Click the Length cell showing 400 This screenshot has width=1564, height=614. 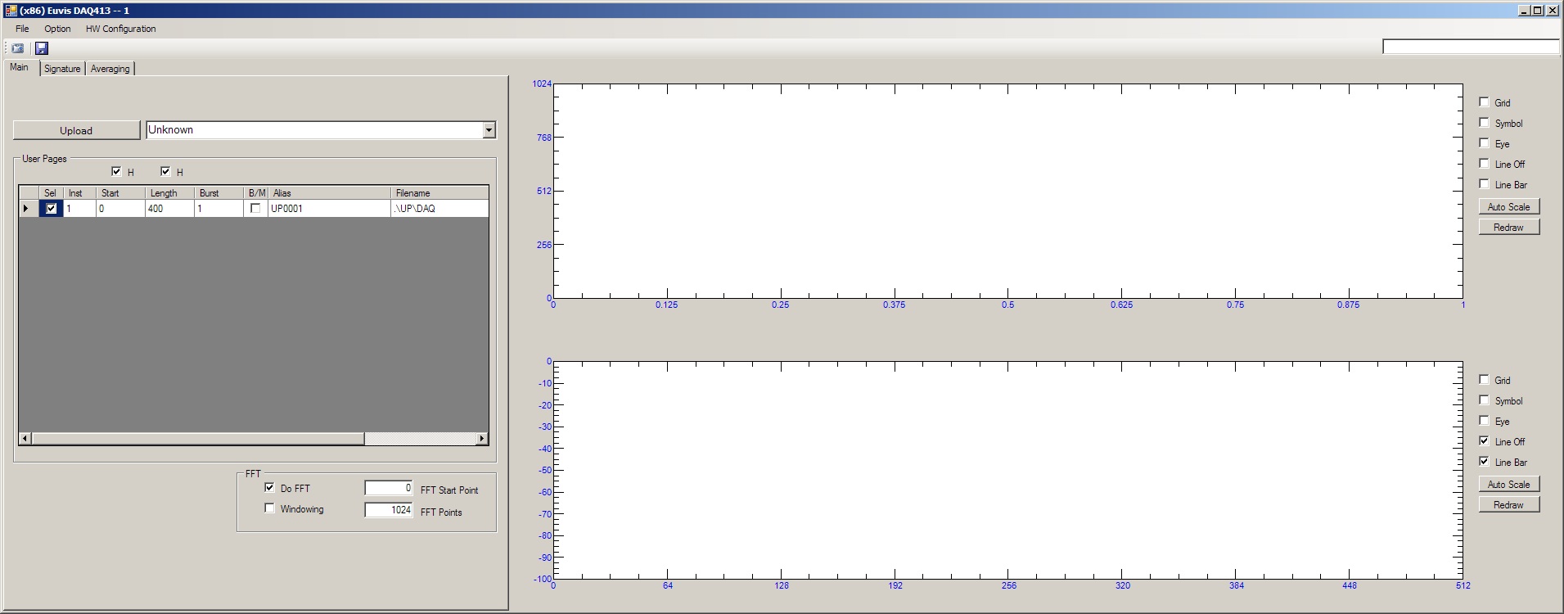[x=169, y=209]
